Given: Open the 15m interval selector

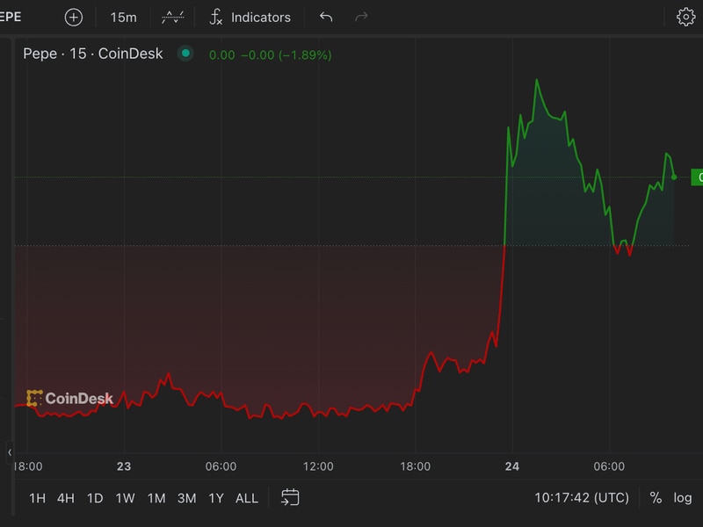Looking at the screenshot, I should click(x=123, y=18).
